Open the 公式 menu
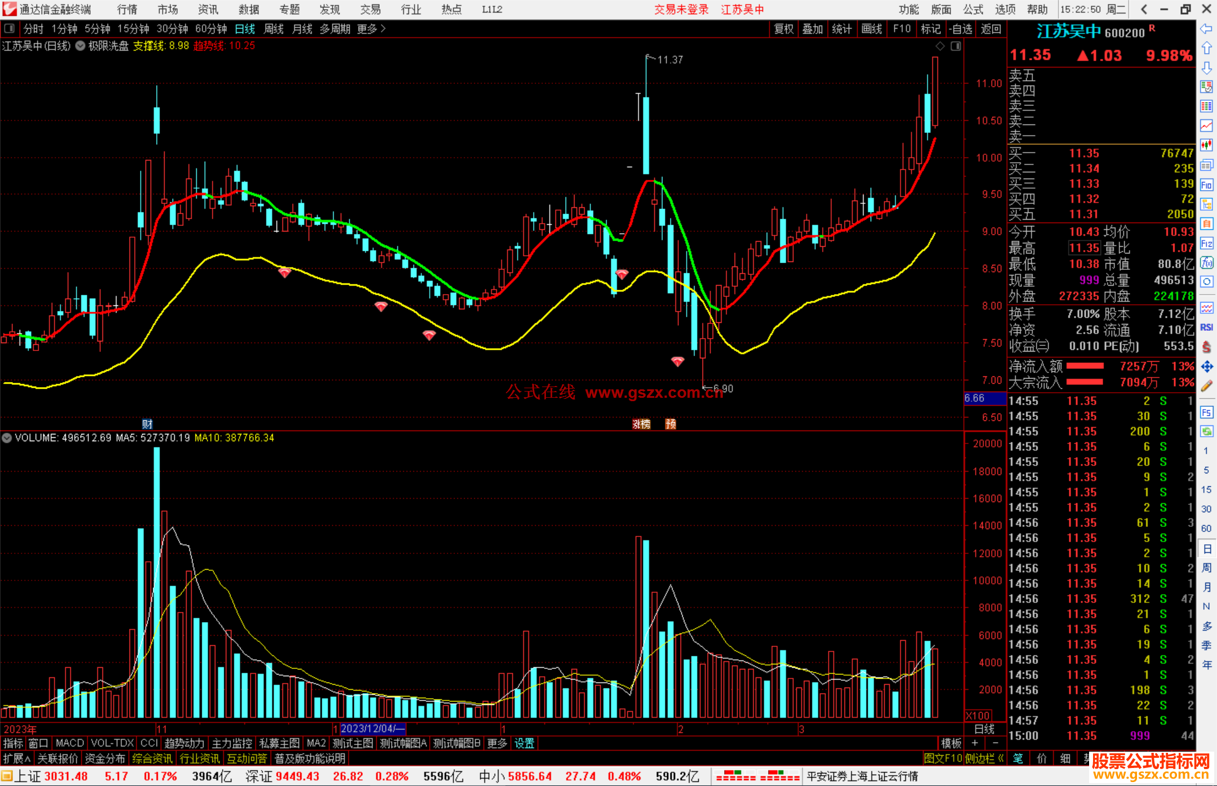Image resolution: width=1217 pixels, height=786 pixels. point(972,10)
